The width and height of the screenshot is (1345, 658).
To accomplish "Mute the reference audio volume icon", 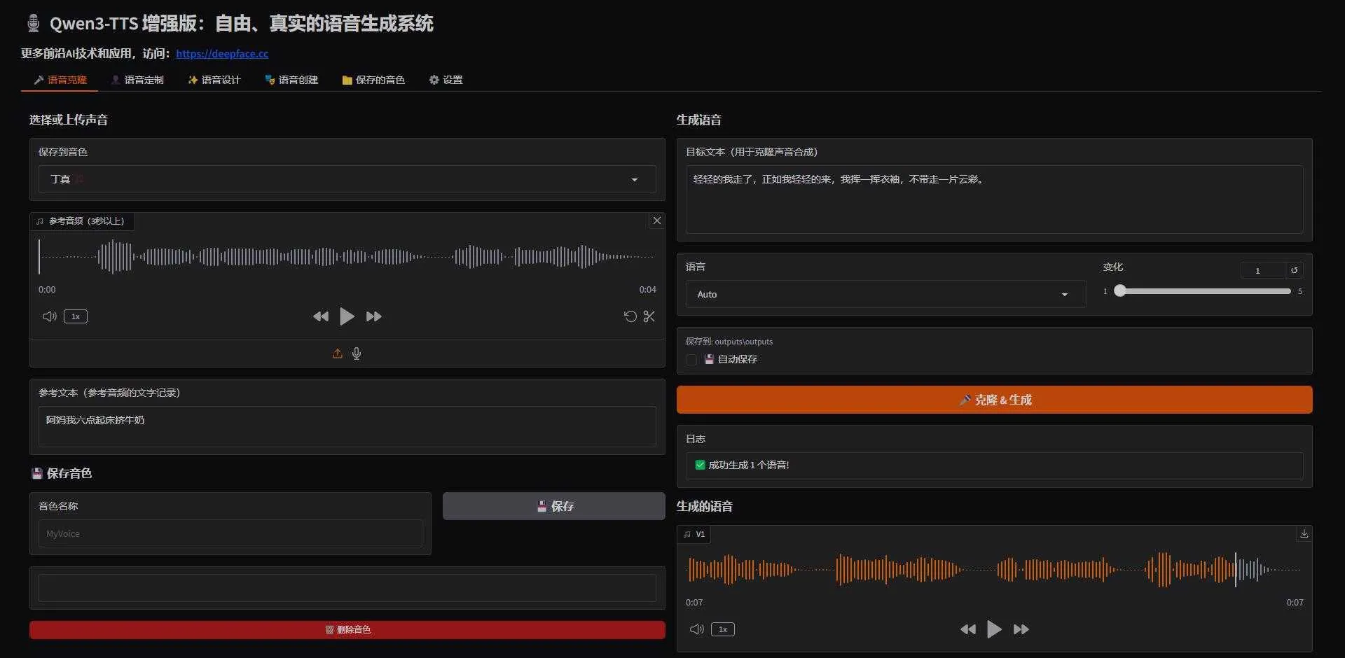I will 48,316.
